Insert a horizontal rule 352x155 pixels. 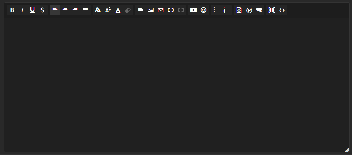[x=141, y=10]
